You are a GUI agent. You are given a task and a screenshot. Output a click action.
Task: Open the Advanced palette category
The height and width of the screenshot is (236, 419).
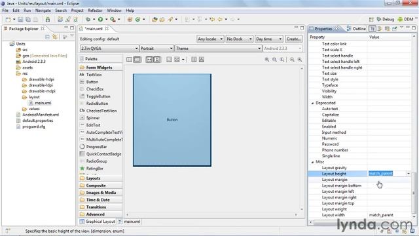click(100, 214)
